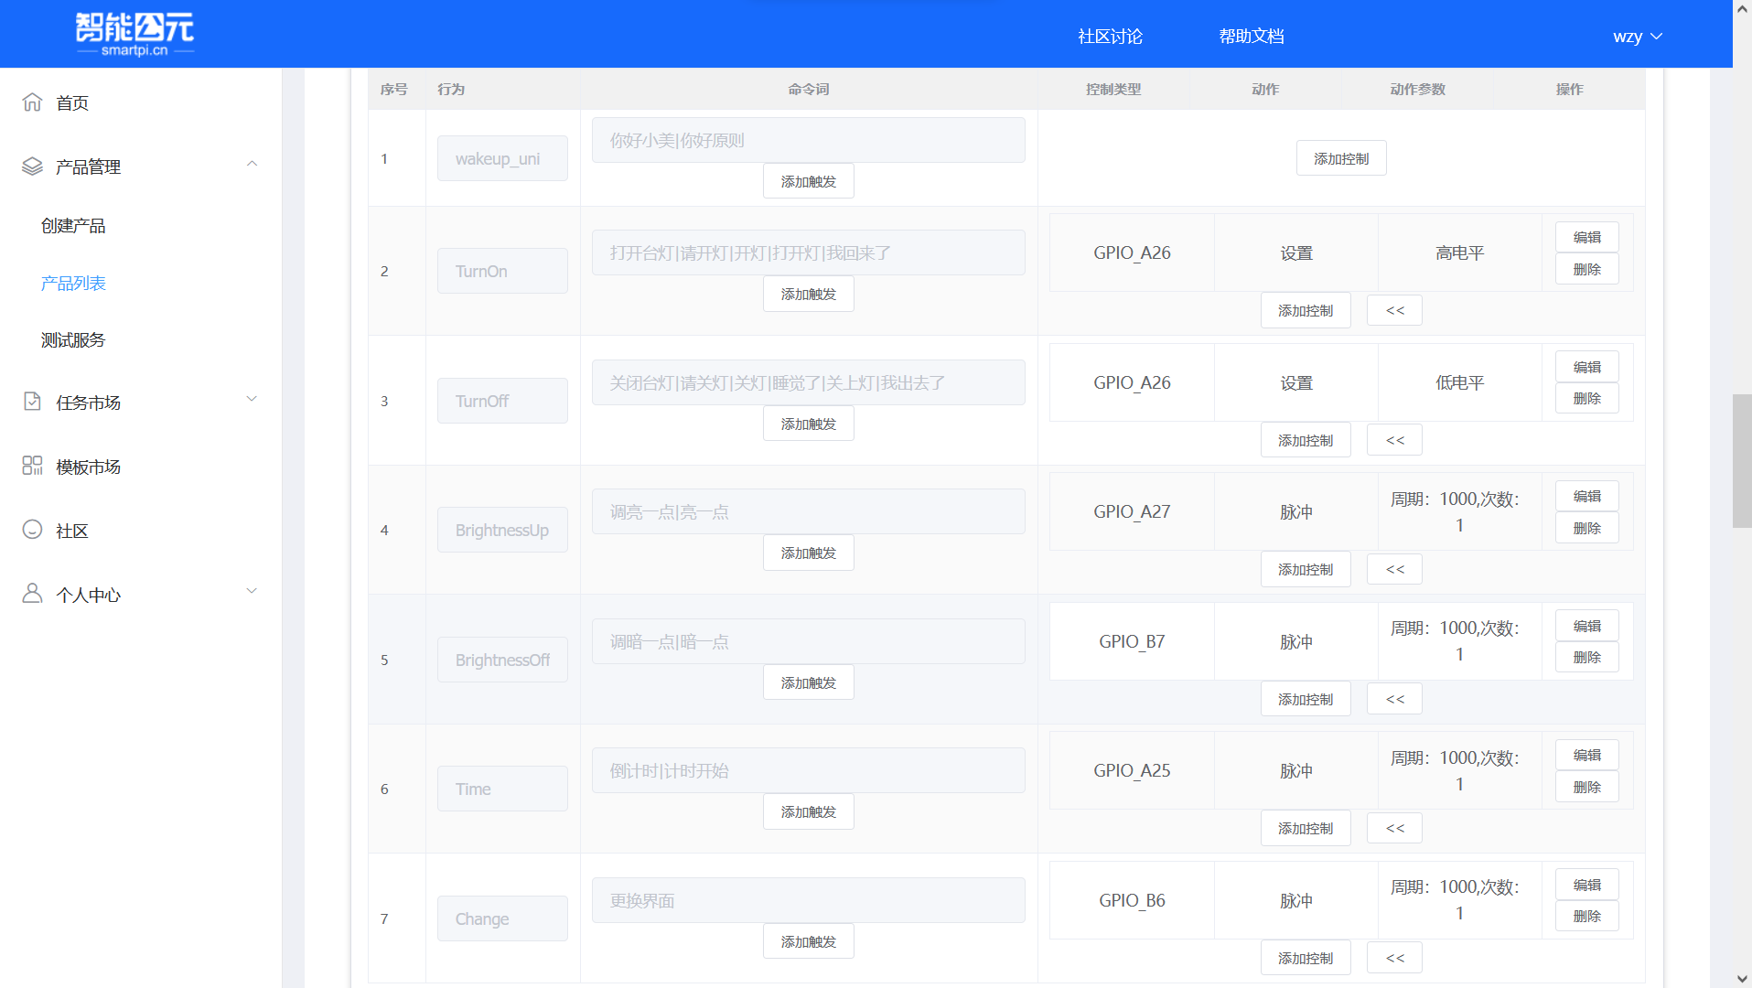
Task: Open 测试服务 in the sidebar
Action: tap(73, 340)
